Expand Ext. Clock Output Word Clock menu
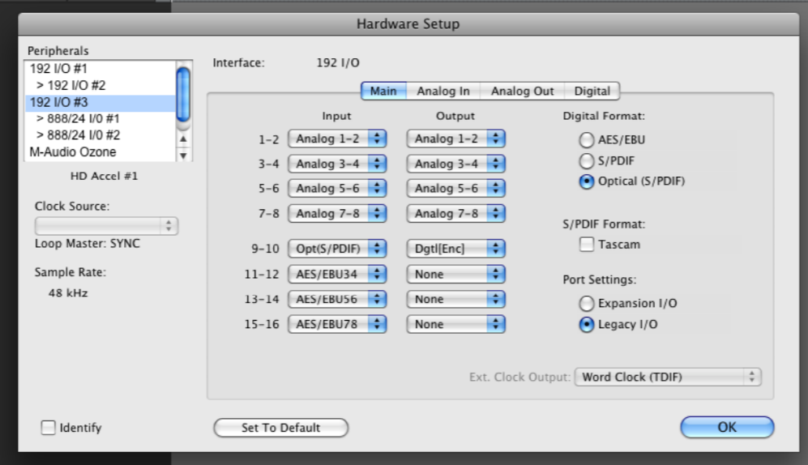808x465 pixels. pos(668,378)
